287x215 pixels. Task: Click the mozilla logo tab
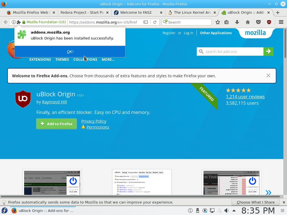click(x=256, y=33)
